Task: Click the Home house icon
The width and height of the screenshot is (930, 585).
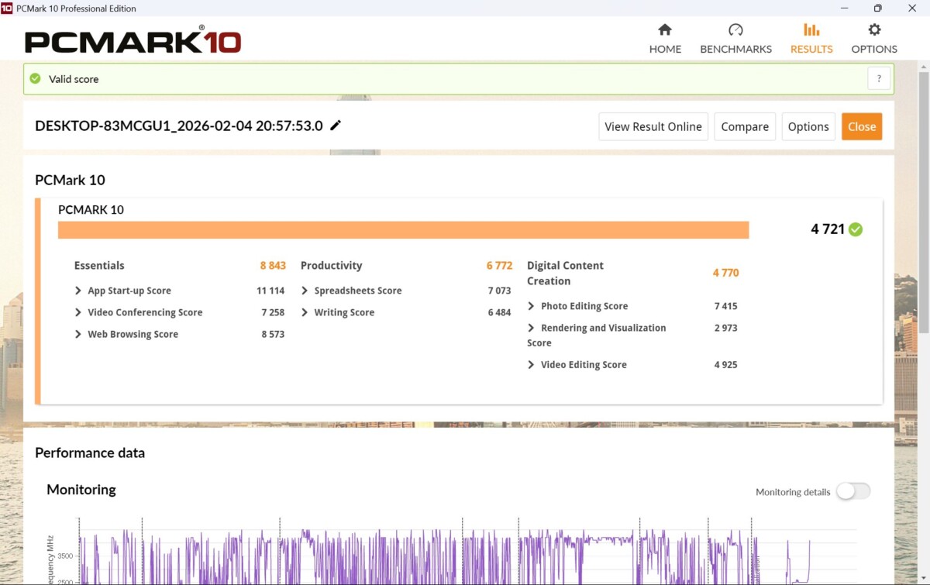Action: (x=665, y=30)
